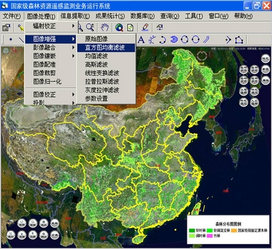The image size is (272, 249).
Task: Open the 成果统计(S) menu
Action: (110, 16)
